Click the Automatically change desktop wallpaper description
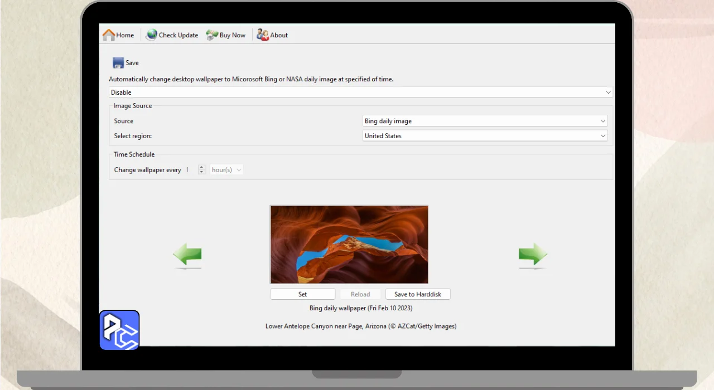The height and width of the screenshot is (390, 714). point(251,79)
